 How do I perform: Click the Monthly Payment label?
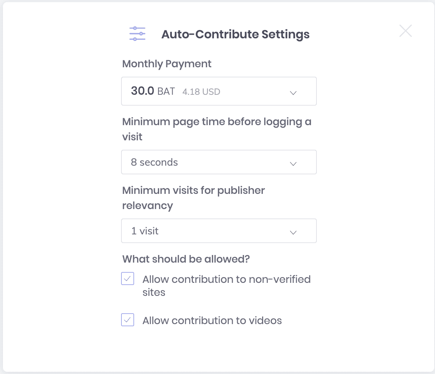click(167, 64)
